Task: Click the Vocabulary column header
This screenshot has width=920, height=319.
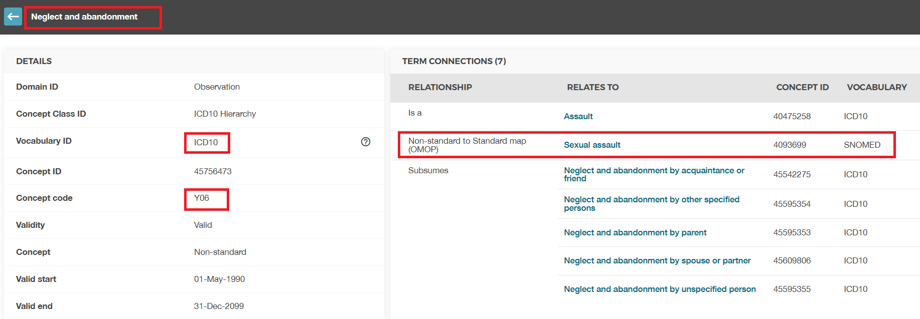Action: [876, 87]
